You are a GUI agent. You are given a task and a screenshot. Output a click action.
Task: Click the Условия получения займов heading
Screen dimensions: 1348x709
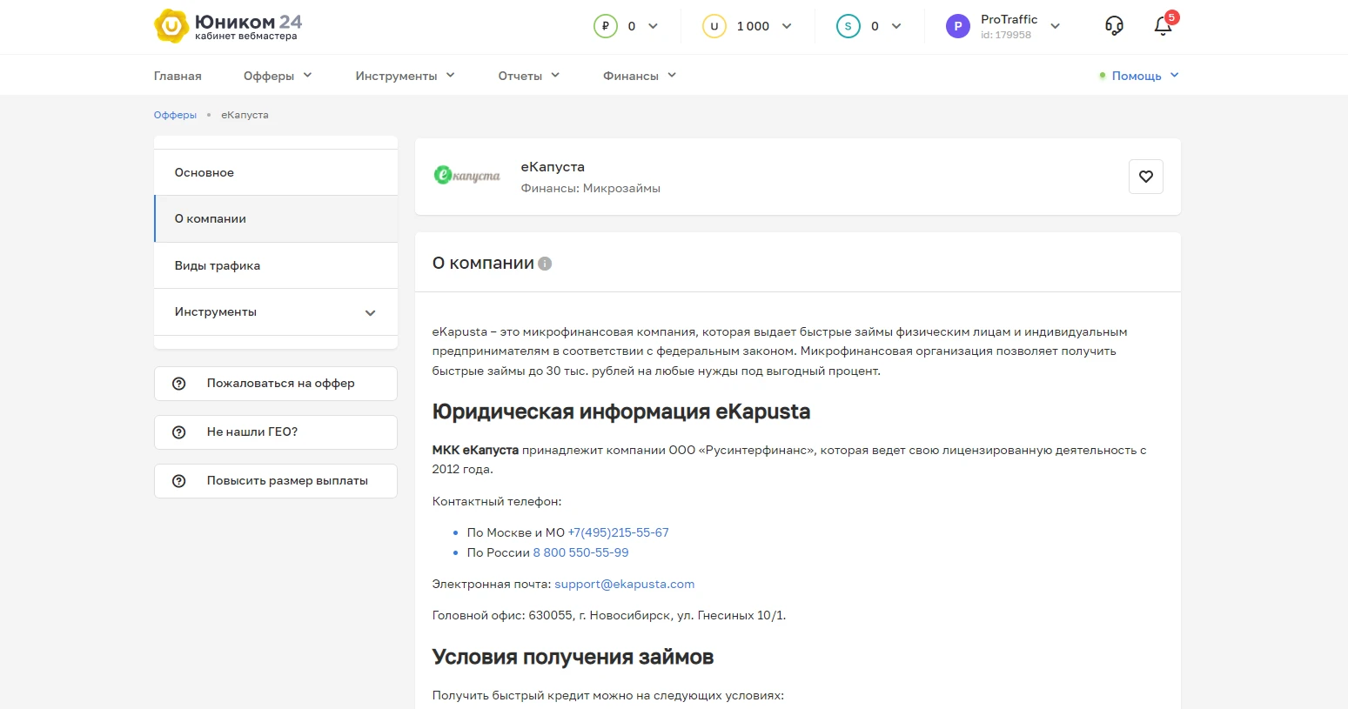(x=573, y=657)
